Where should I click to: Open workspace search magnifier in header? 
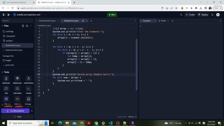click(181, 15)
